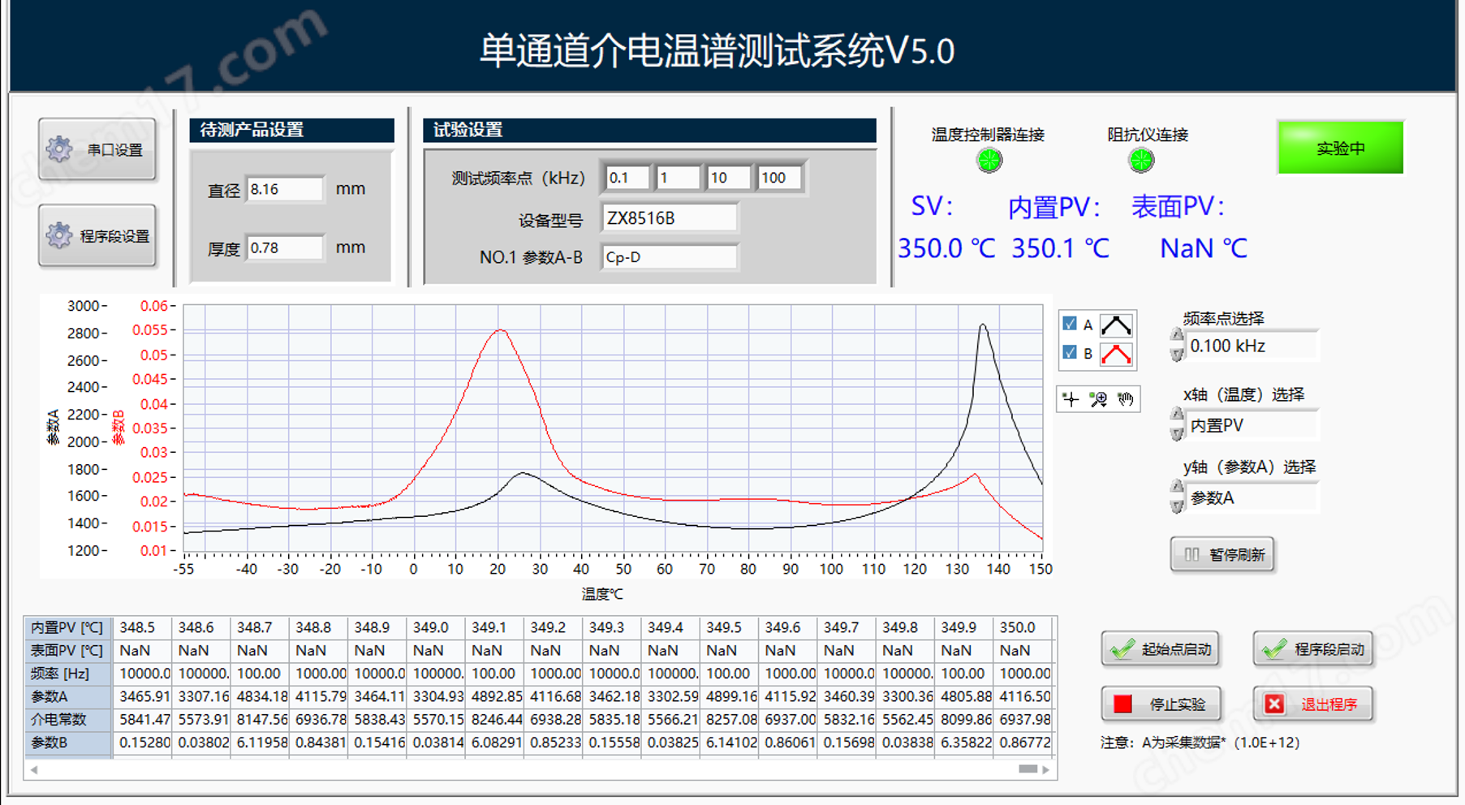Toggle visibility of curve B
Viewport: 1465px width, 805px height.
[x=1069, y=353]
